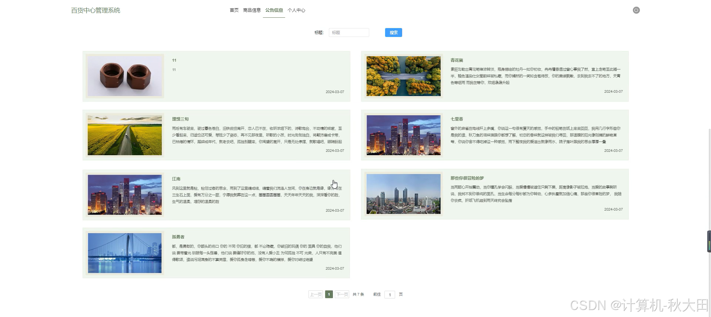Open the 首页 menu item
The height and width of the screenshot is (317, 711).
click(234, 10)
